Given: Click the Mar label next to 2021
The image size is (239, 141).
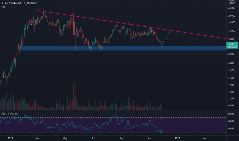Looking at the screenshot, I should pos(37,138).
